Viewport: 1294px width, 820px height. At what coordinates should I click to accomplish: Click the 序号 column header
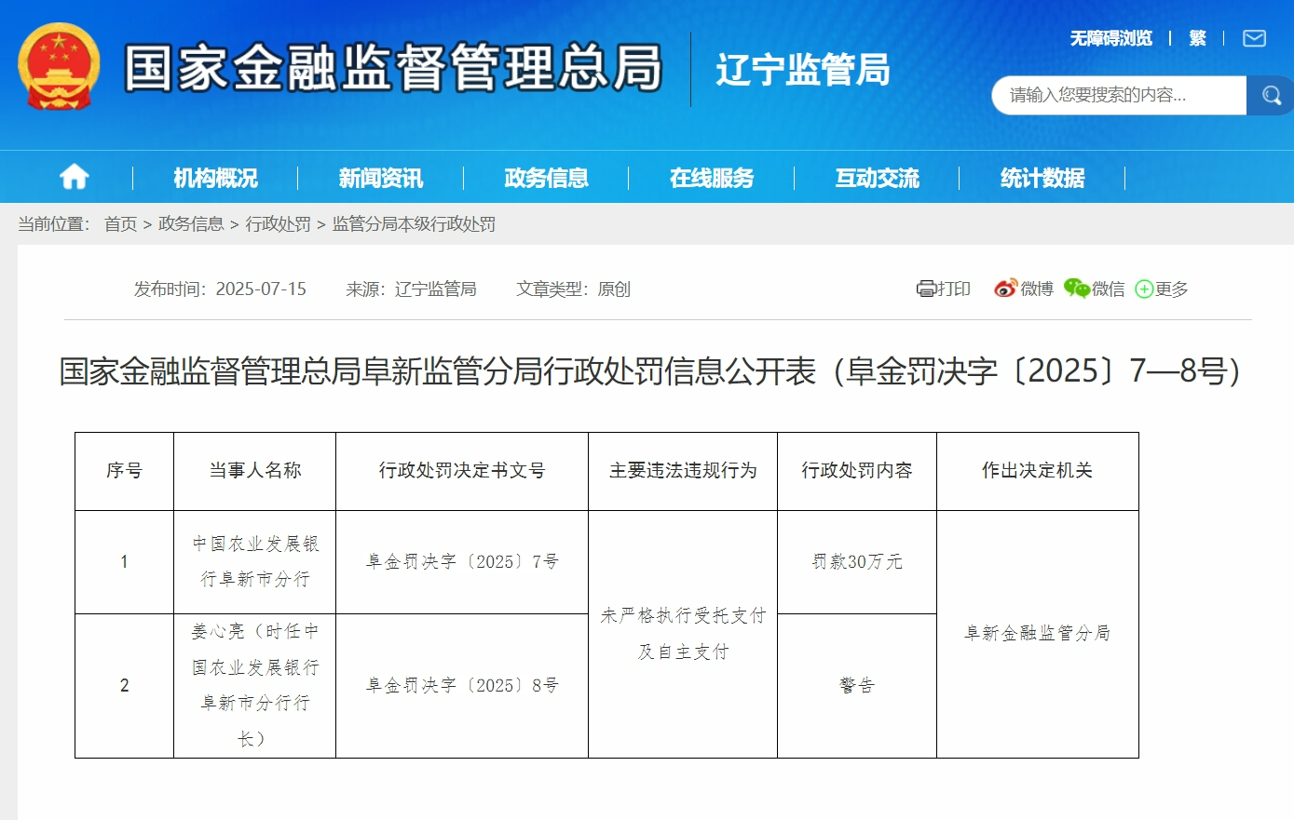tap(124, 471)
